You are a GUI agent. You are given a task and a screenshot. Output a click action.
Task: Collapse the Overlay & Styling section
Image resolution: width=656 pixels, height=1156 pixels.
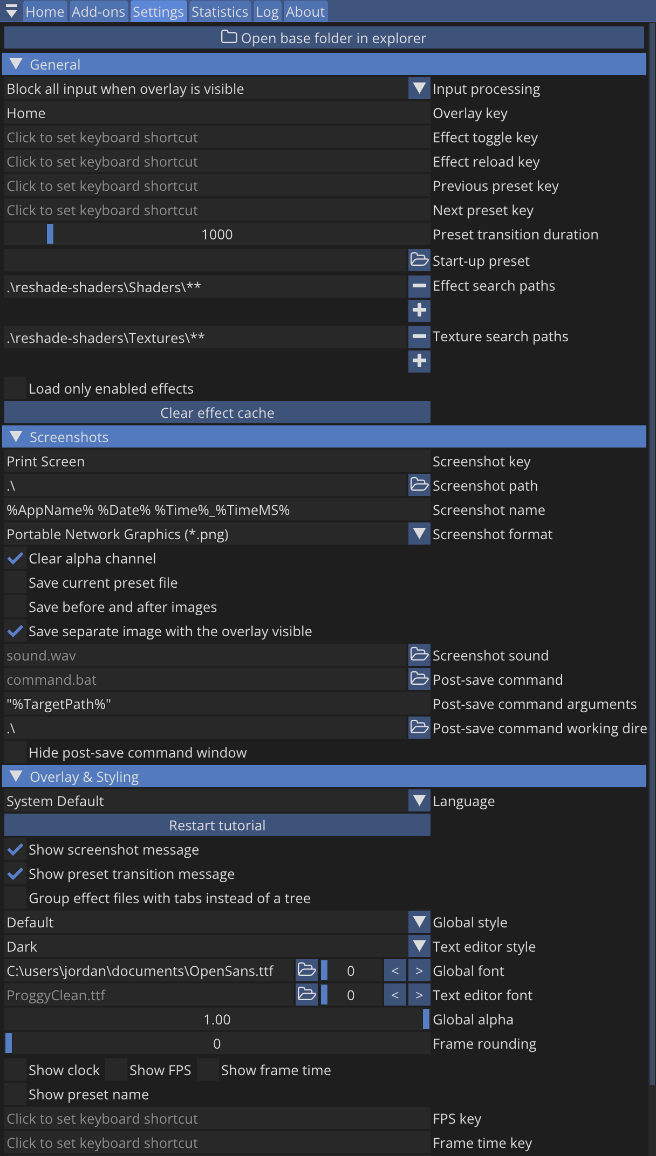324,776
